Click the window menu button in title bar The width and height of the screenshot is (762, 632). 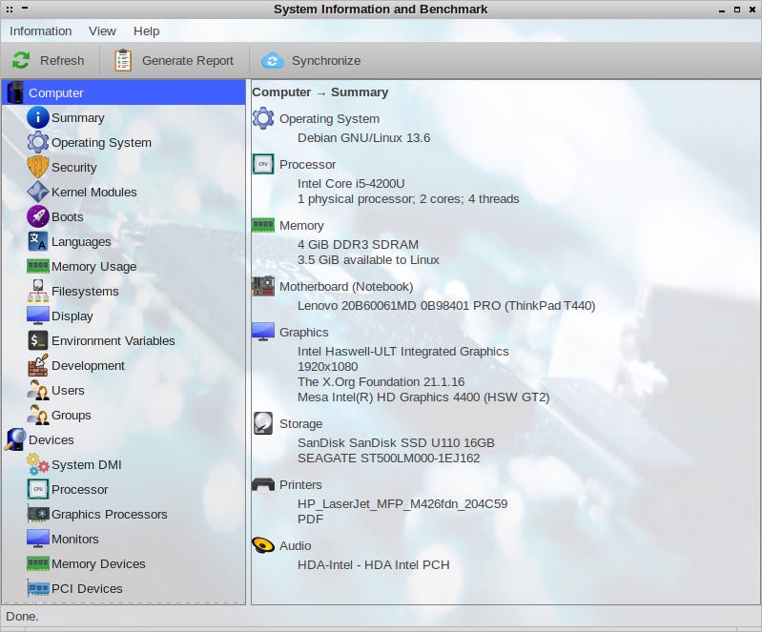coord(10,9)
